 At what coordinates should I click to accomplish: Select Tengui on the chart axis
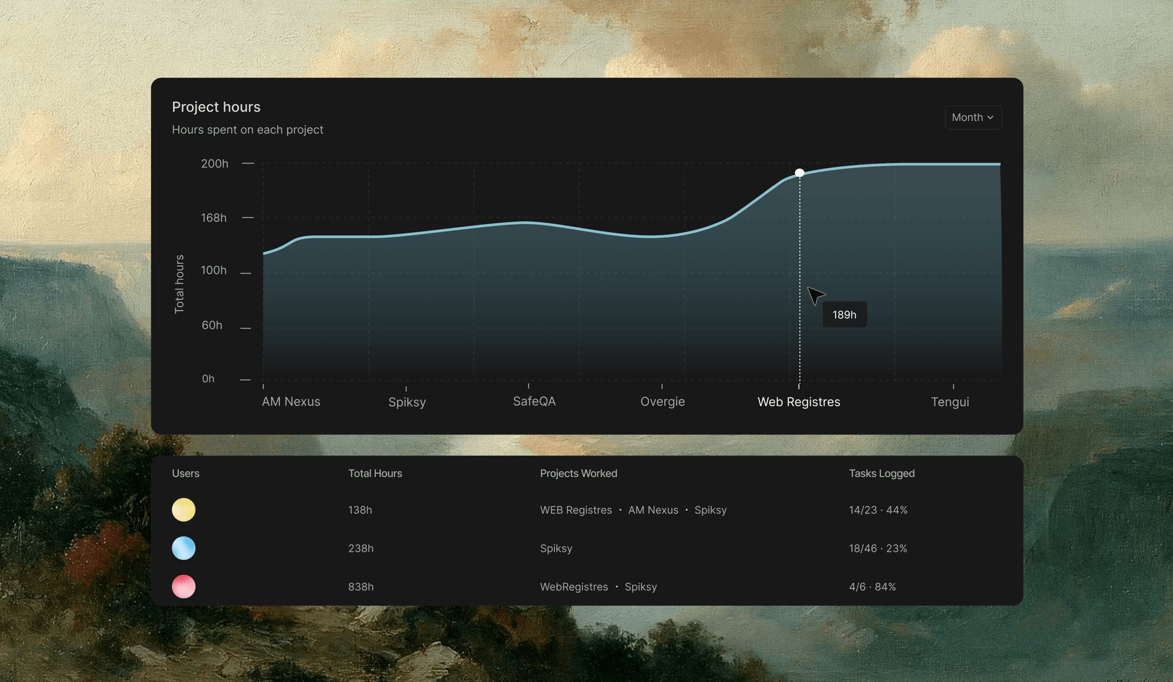point(950,402)
